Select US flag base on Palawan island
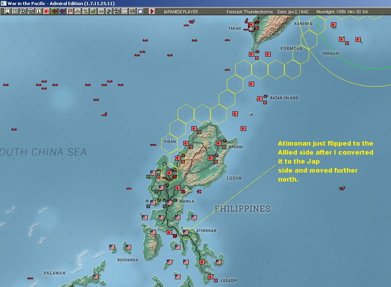 coord(96,277)
